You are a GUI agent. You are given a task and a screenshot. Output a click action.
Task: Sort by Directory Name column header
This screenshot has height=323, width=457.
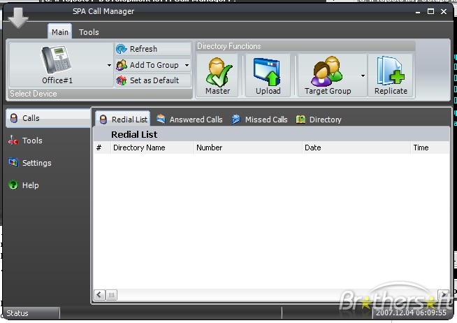152,148
